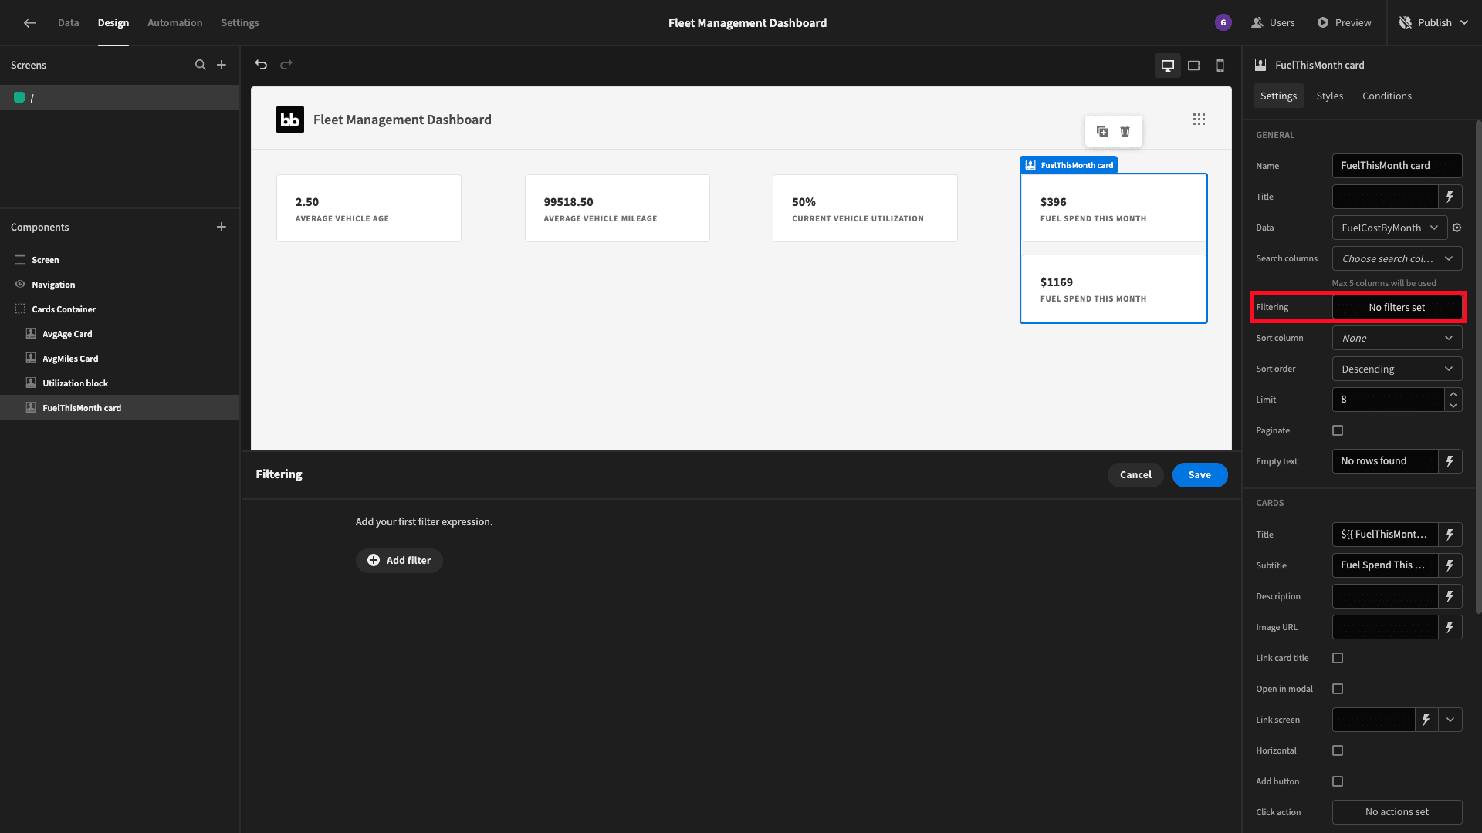This screenshot has height=833, width=1482.
Task: Delete the selected component with trash icon
Action: point(1125,131)
